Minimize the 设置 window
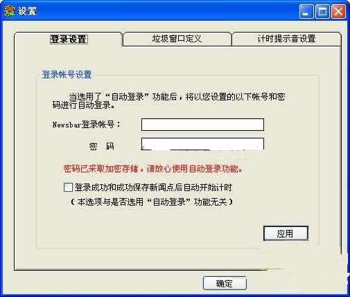 (306, 11)
